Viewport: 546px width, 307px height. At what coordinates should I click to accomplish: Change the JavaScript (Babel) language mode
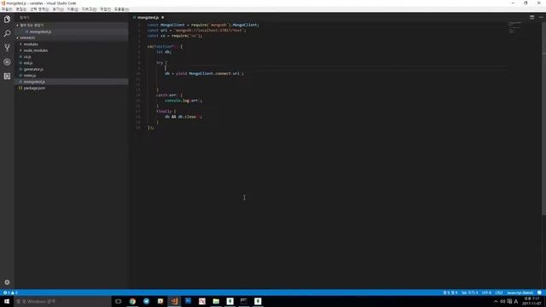coord(520,293)
